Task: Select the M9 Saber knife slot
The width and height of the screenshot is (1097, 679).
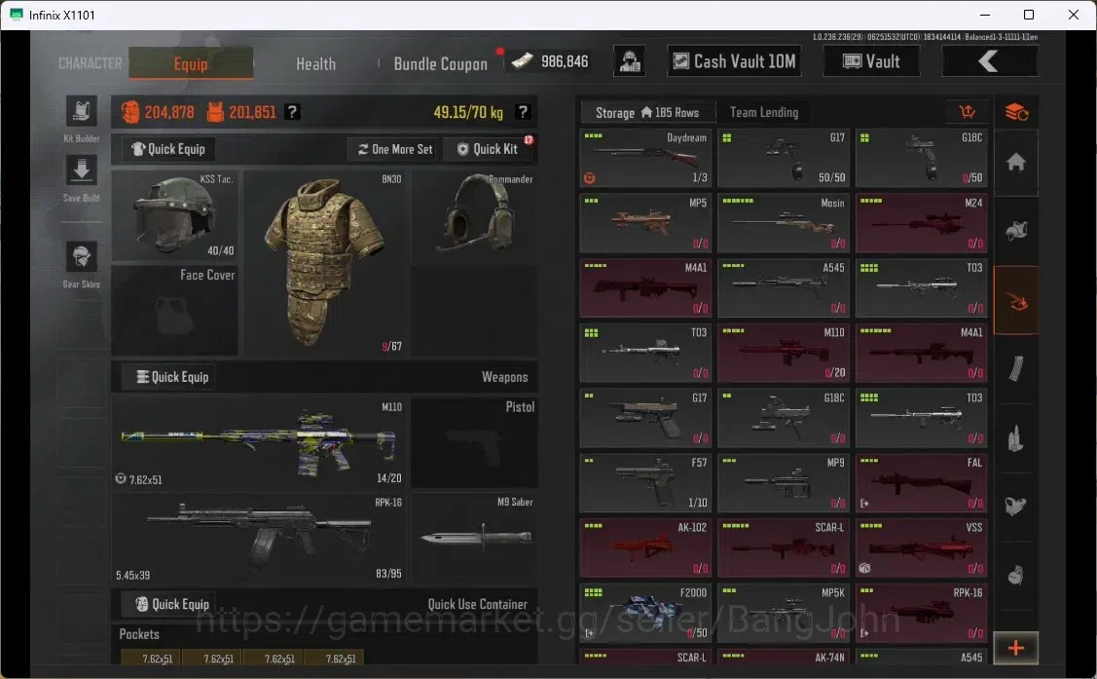Action: pyautogui.click(x=474, y=539)
